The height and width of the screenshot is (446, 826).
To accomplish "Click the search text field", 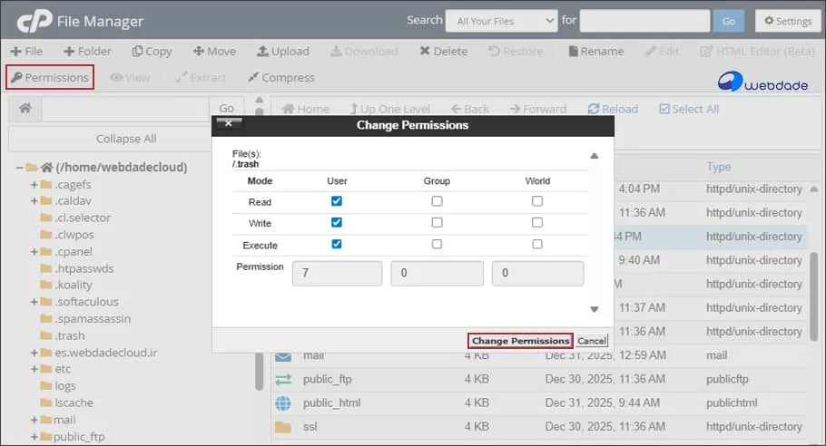I will click(644, 21).
